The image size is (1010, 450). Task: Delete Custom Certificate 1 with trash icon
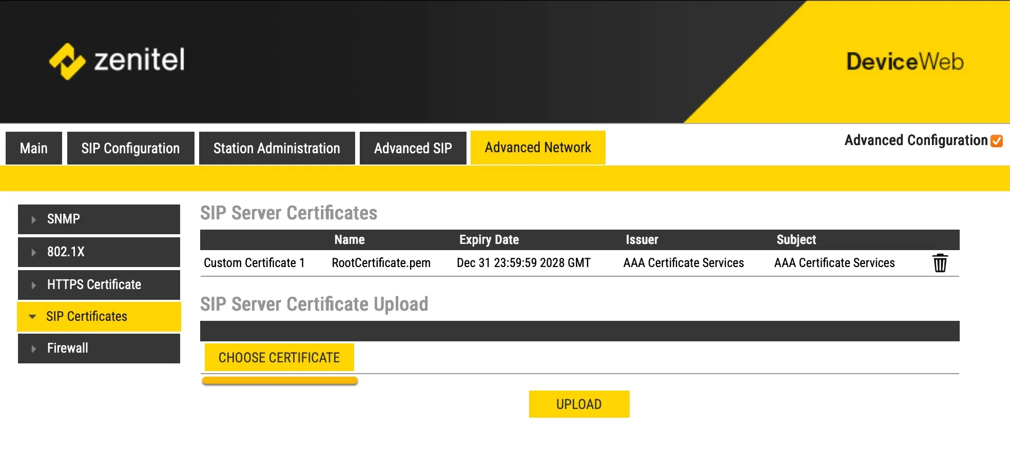coord(940,263)
